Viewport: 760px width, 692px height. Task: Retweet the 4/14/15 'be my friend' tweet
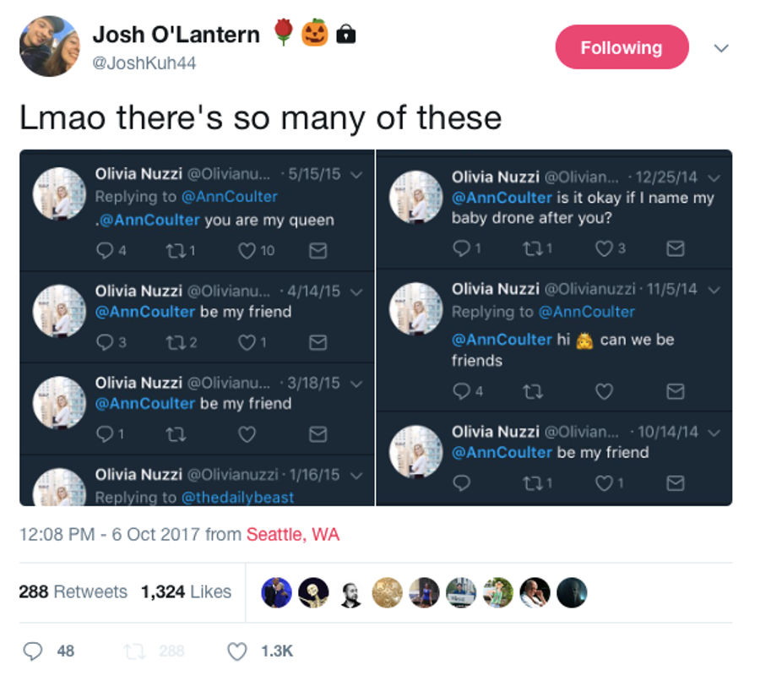coord(175,342)
